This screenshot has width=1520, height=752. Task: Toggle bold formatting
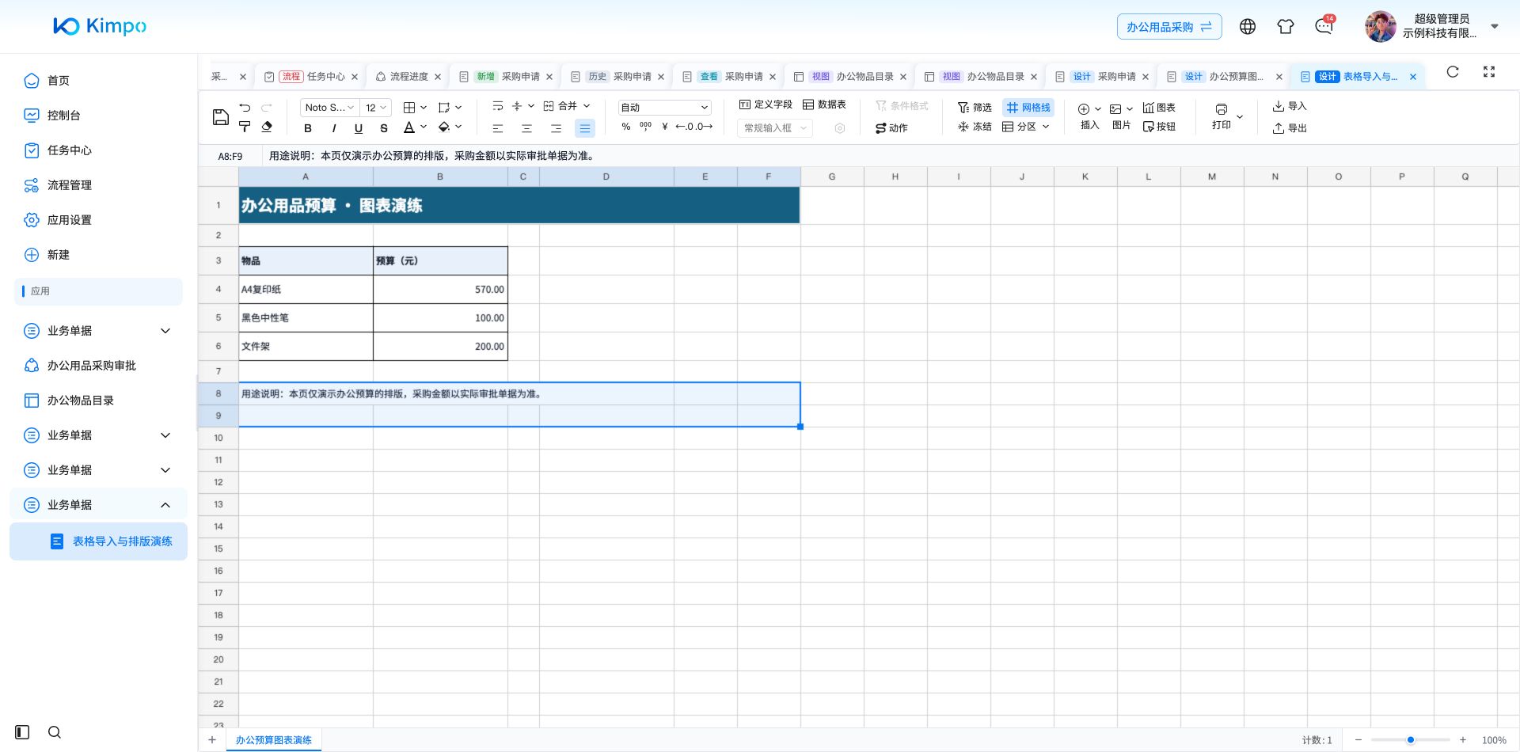(308, 127)
